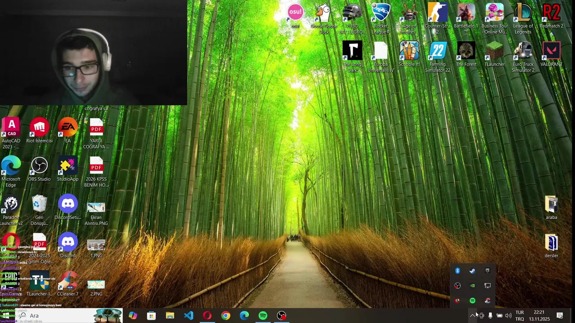Switch to OBS on the taskbar
The width and height of the screenshot is (575, 323).
point(281,316)
